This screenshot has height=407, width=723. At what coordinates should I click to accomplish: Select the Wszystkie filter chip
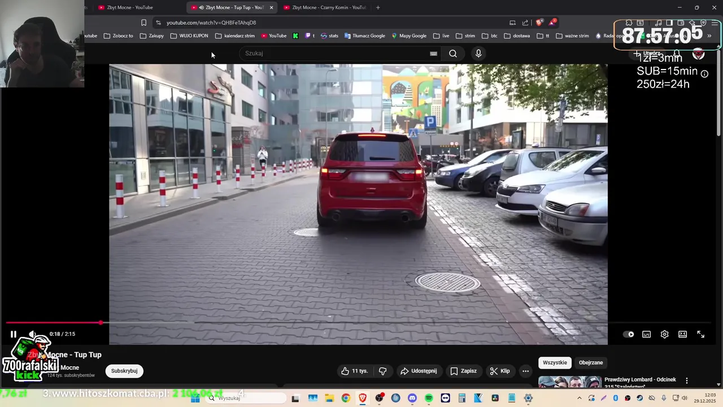click(555, 362)
